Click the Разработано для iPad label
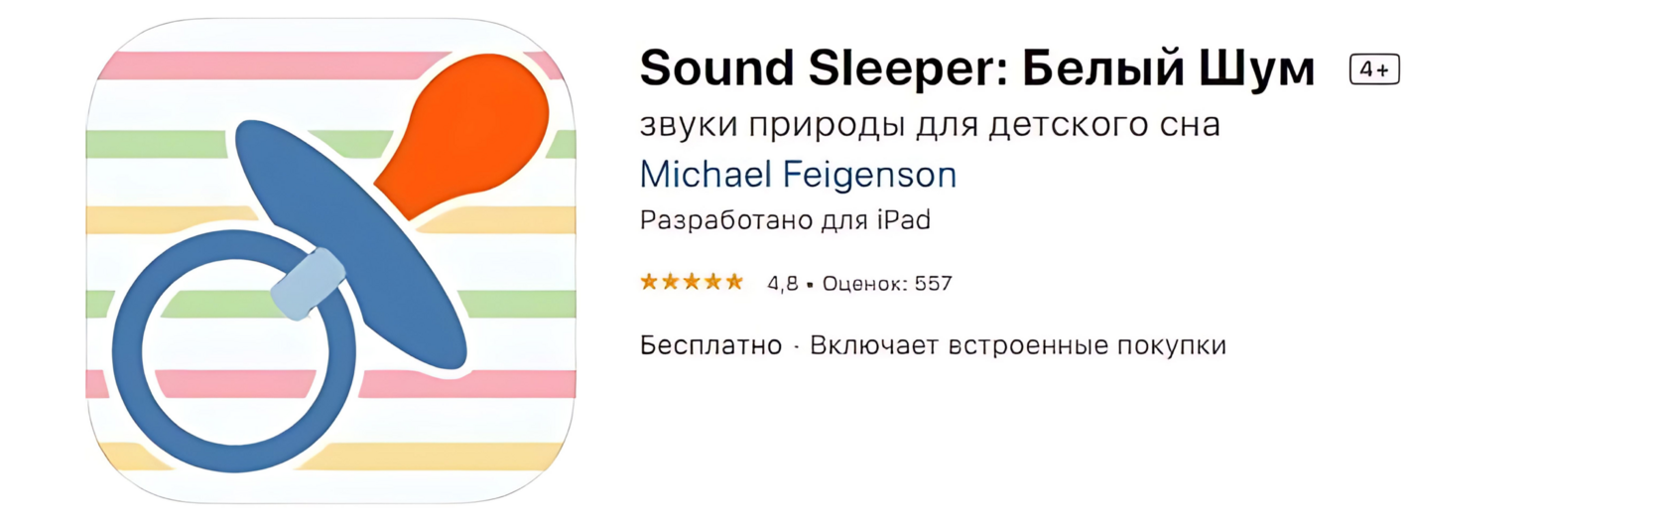1667x524 pixels. [x=785, y=220]
